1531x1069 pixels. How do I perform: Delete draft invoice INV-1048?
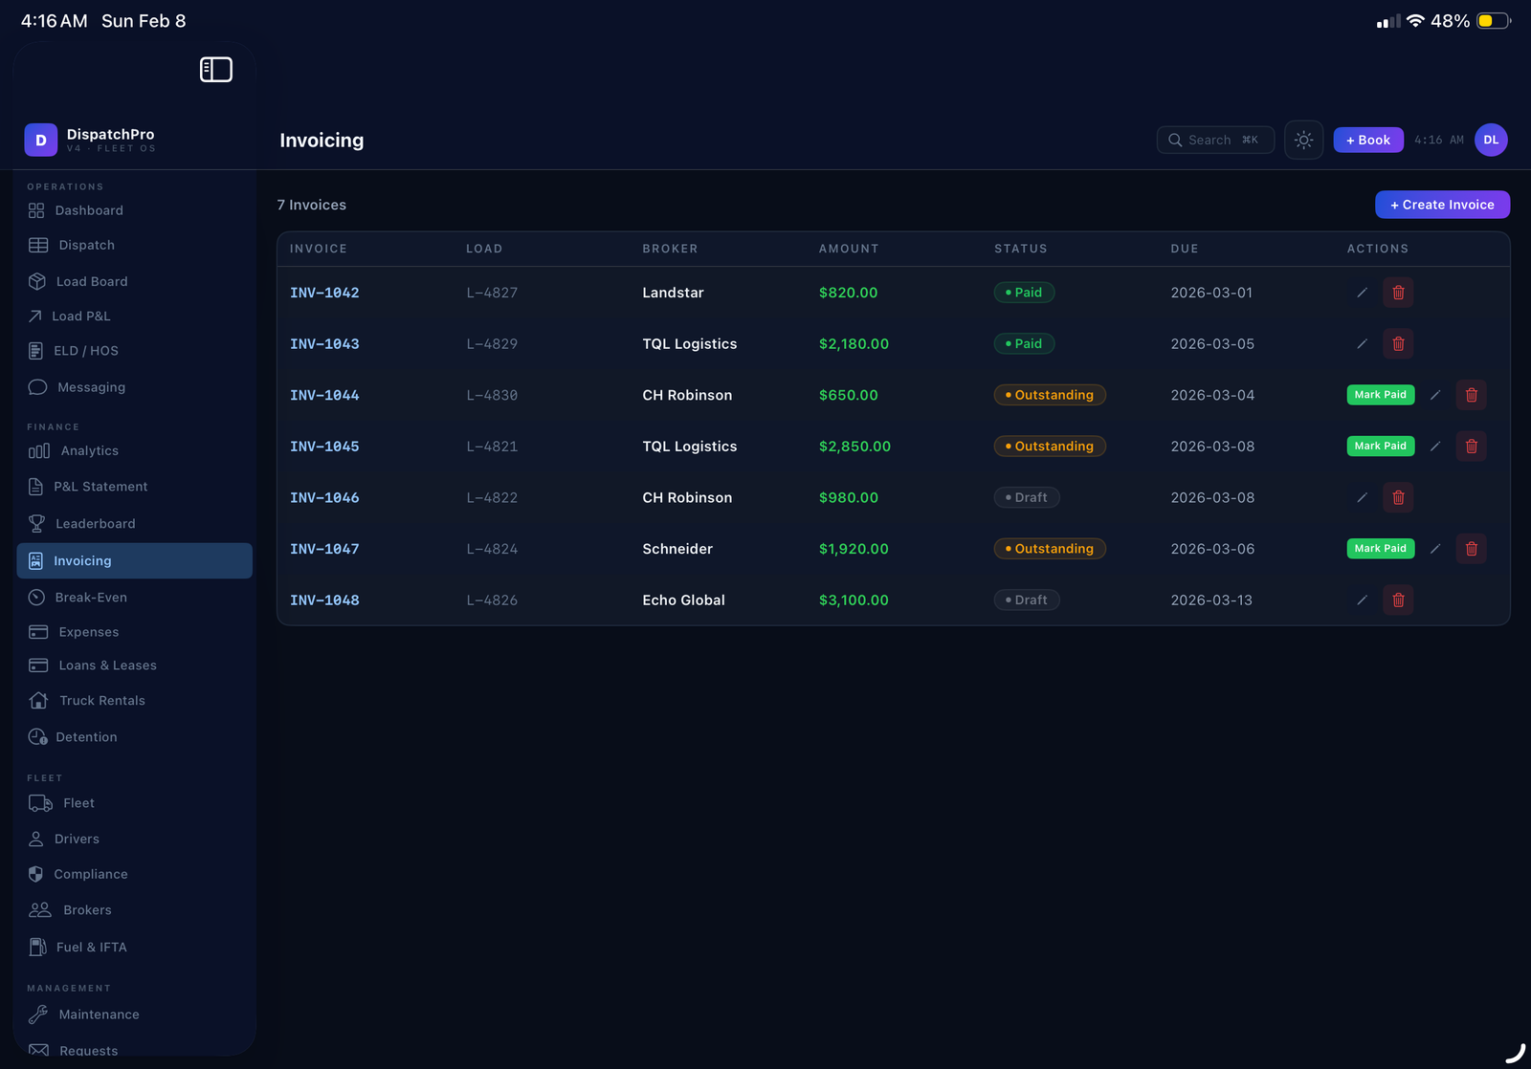click(1397, 600)
